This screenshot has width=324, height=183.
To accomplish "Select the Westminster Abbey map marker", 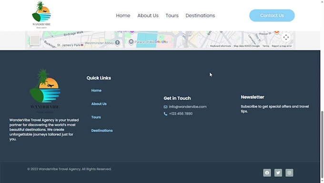I will click(117, 43).
